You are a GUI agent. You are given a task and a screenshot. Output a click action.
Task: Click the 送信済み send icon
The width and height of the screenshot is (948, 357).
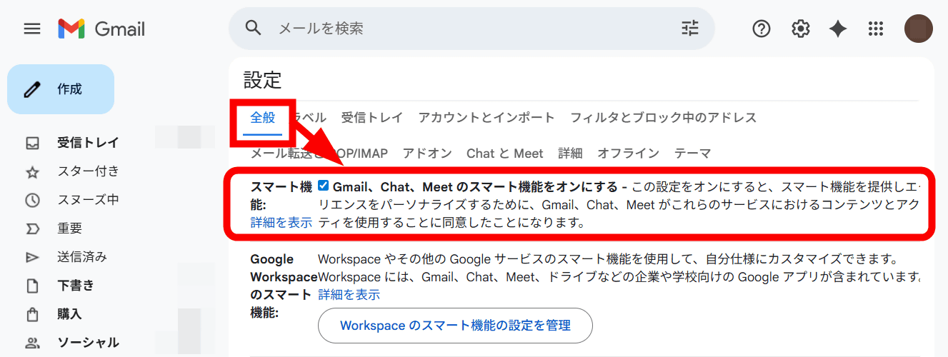tap(32, 257)
